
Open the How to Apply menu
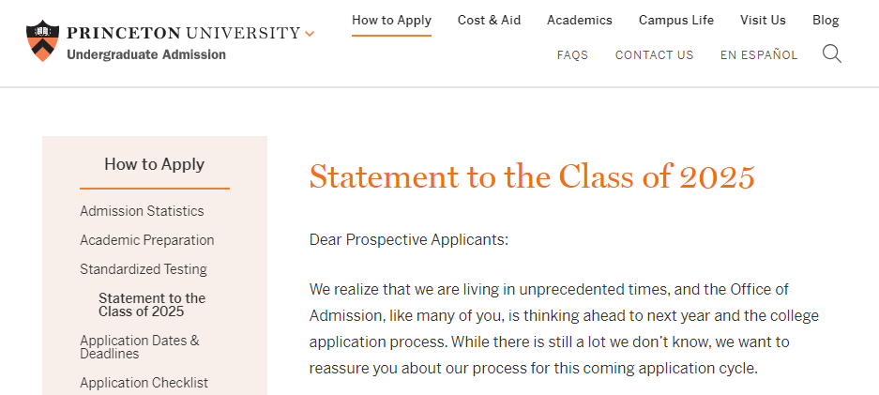(x=391, y=20)
